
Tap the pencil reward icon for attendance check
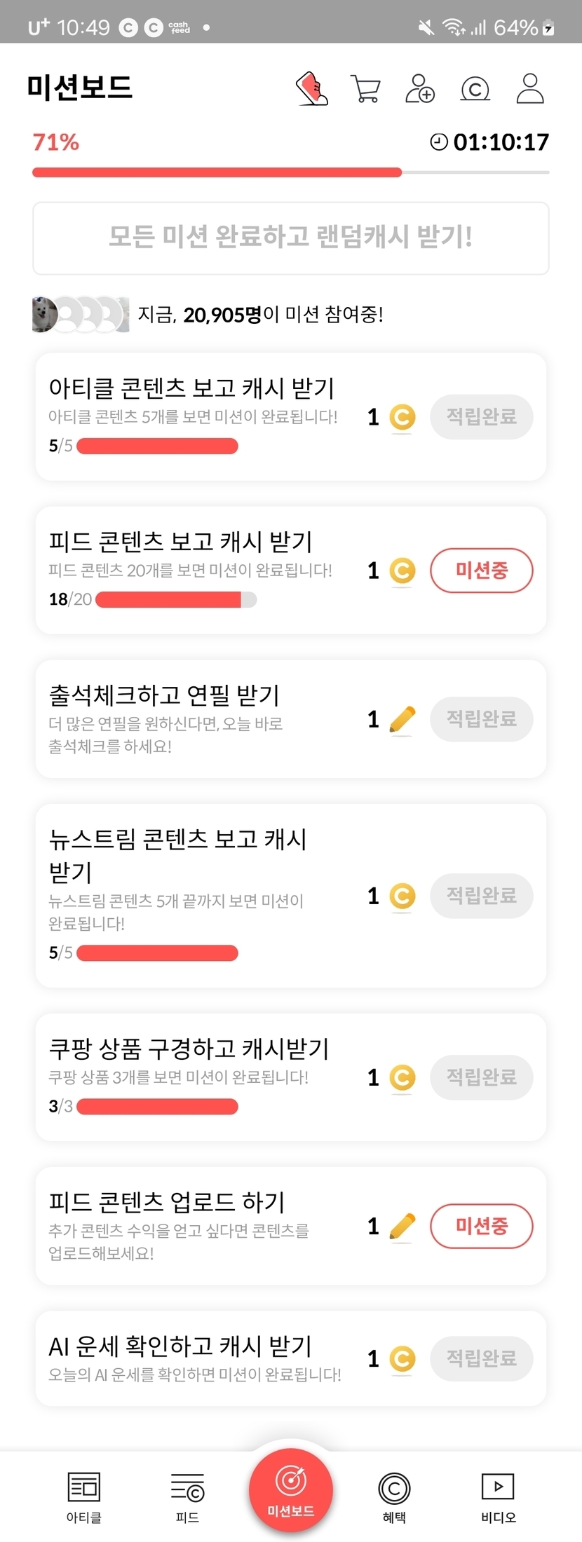click(x=402, y=720)
